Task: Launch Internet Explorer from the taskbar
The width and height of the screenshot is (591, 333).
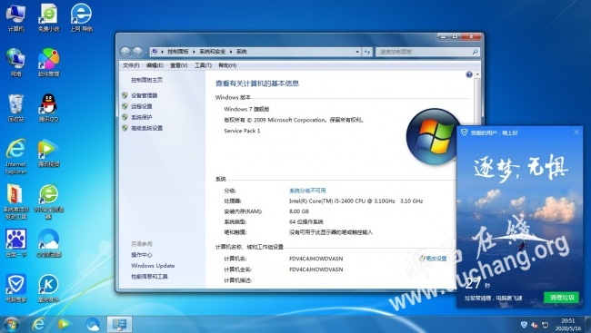Action: coord(38,324)
